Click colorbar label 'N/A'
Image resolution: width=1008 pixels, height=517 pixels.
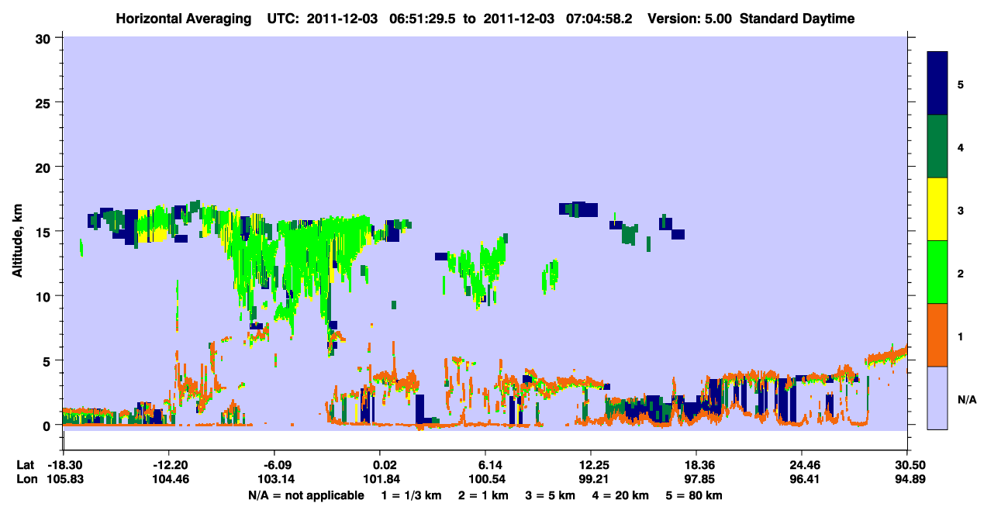coord(966,399)
